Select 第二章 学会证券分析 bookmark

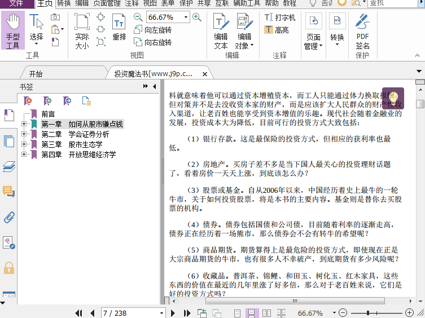pyautogui.click(x=75, y=134)
